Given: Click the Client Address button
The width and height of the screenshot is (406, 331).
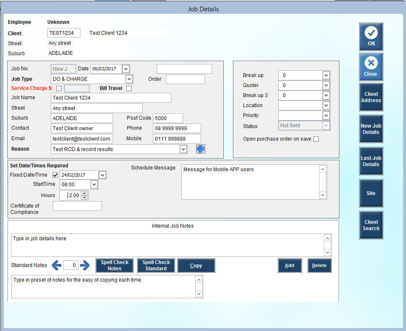Looking at the screenshot, I should click(371, 97).
